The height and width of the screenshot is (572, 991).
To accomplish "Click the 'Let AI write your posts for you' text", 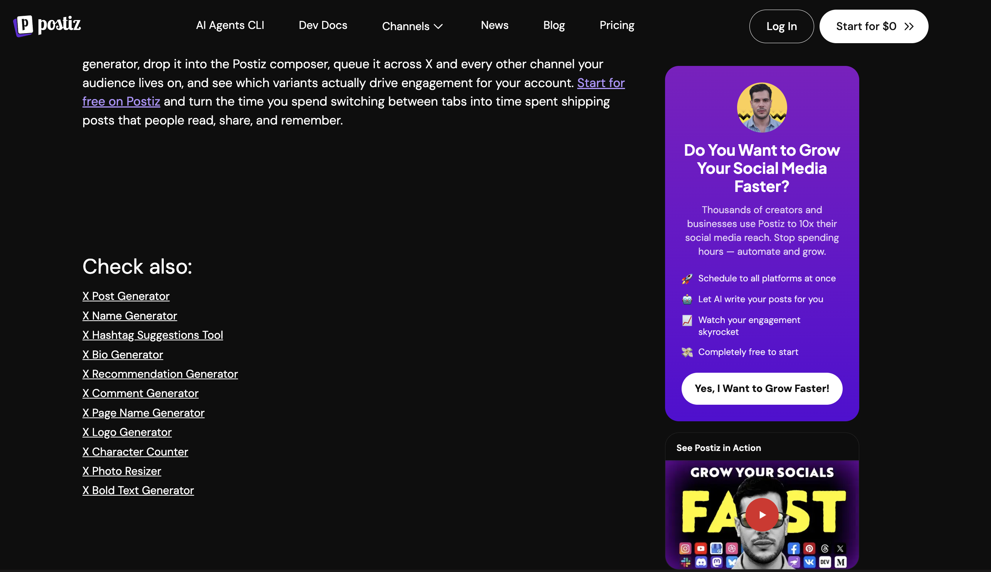I will click(x=761, y=299).
